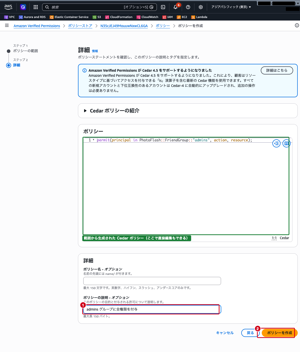
Task: Open EC2 favorites shortcut
Action: click(x=182, y=17)
